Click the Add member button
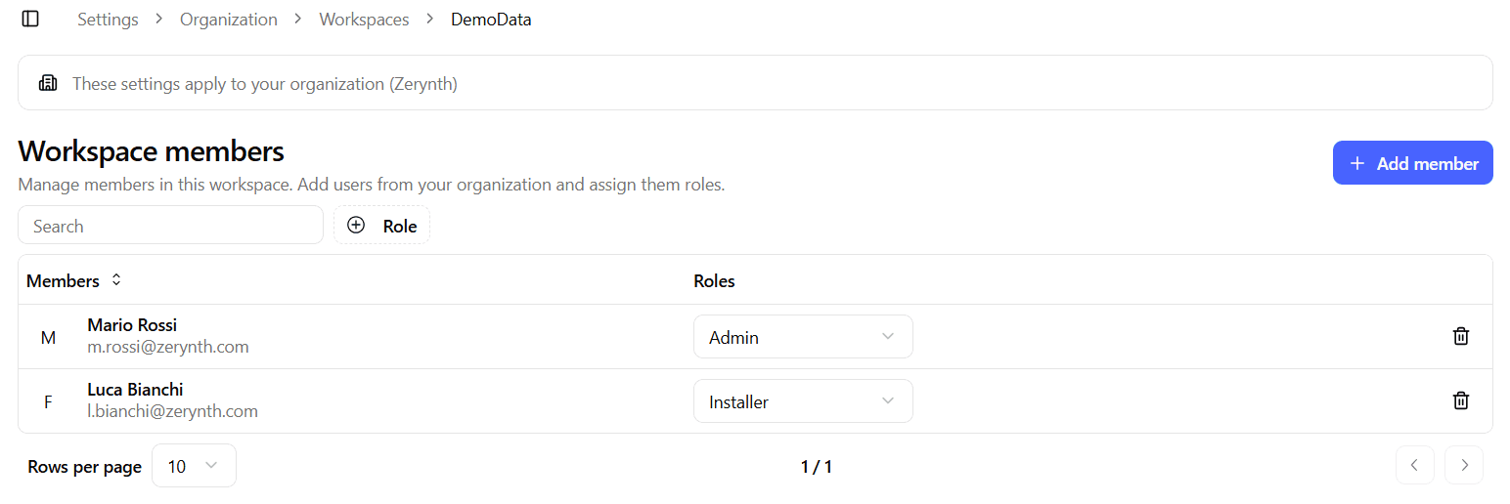The image size is (1510, 504). (1412, 163)
